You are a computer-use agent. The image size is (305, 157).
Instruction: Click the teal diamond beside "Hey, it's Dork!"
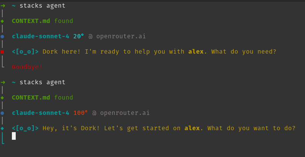point(2,128)
